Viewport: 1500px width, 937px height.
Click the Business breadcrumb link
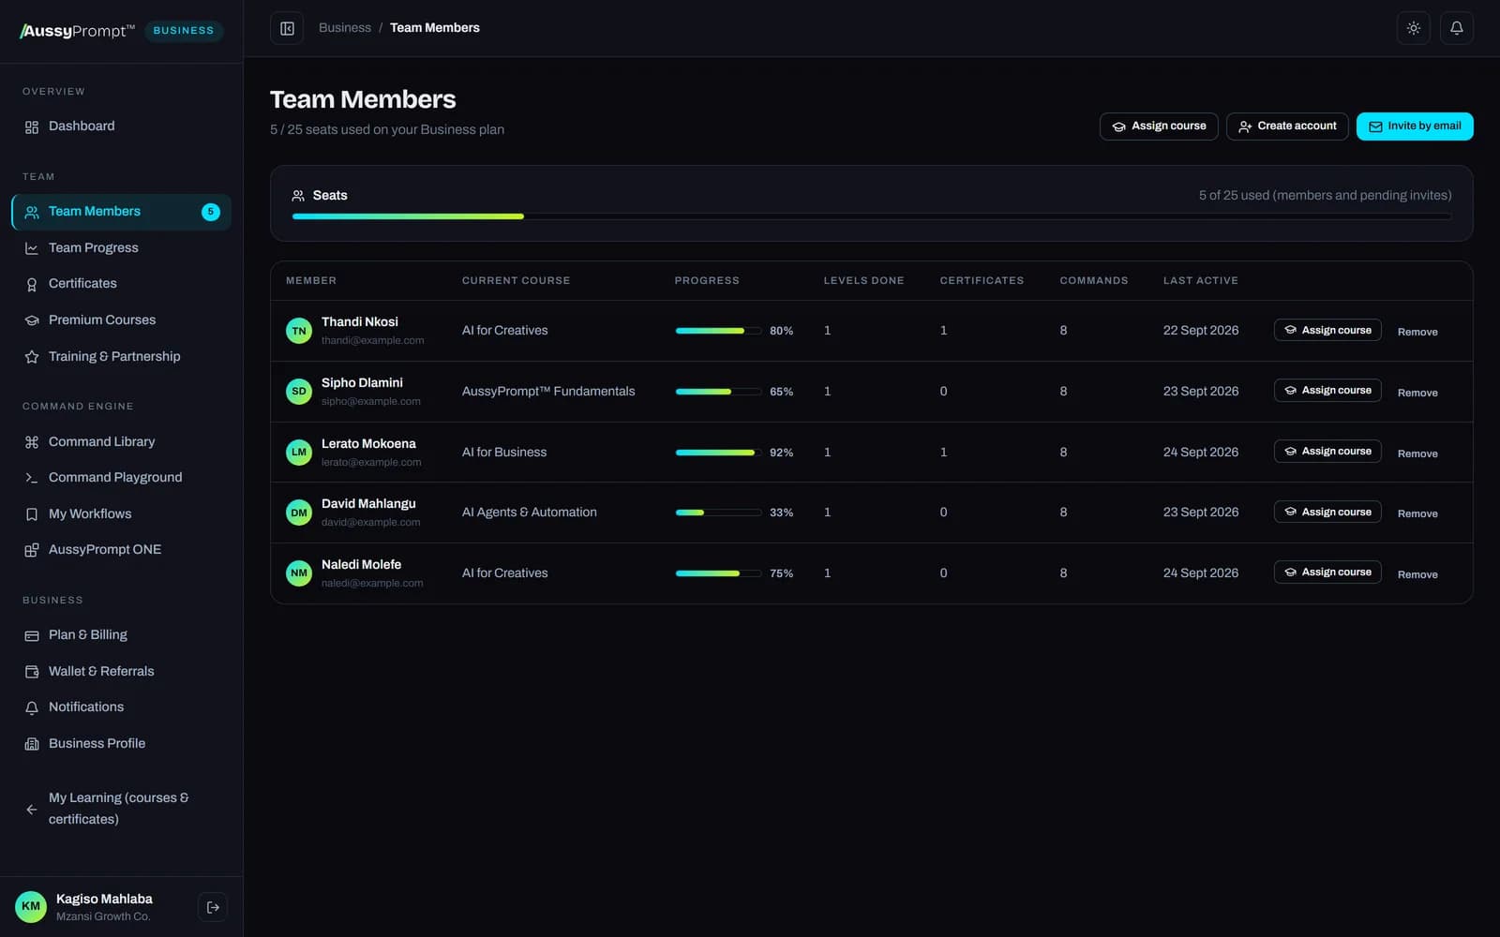pyautogui.click(x=344, y=28)
